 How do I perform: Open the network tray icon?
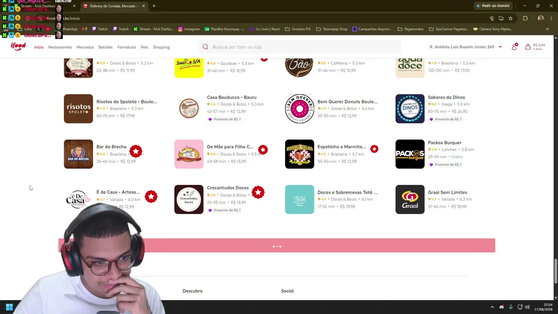[520, 307]
